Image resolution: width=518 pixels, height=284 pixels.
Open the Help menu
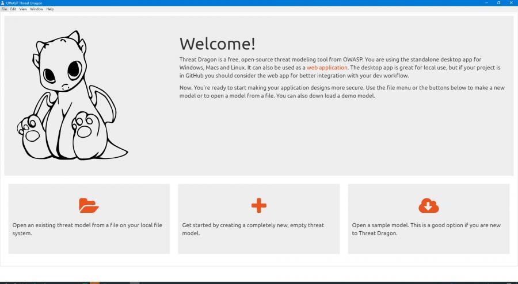[50, 9]
